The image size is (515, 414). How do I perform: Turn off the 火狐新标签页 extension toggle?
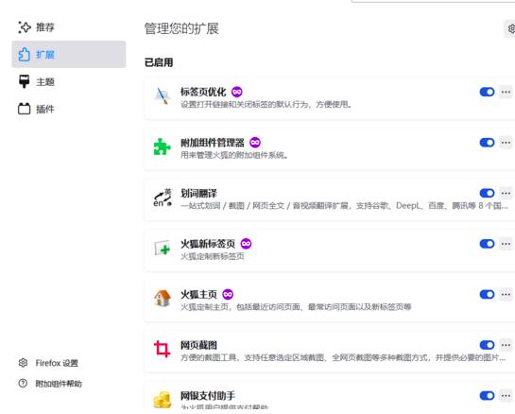click(487, 244)
